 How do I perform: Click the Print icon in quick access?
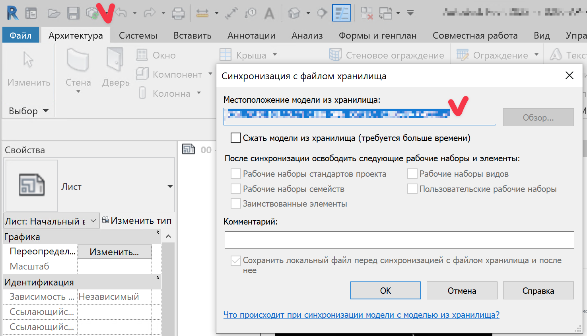tap(178, 14)
